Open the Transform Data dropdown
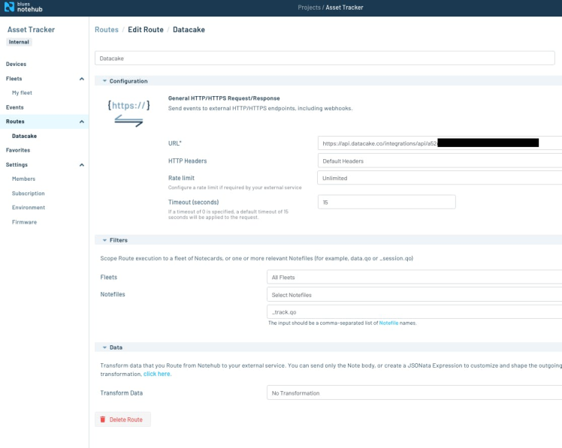This screenshot has width=562, height=448. pyautogui.click(x=414, y=392)
